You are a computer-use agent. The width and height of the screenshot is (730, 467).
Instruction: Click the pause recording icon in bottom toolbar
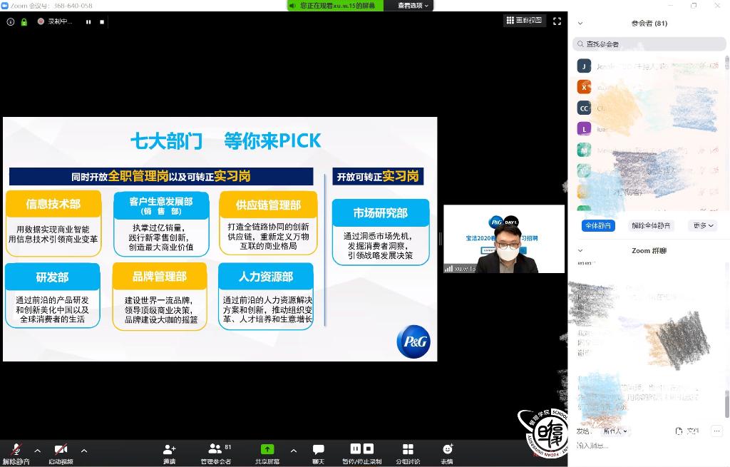coord(355,449)
